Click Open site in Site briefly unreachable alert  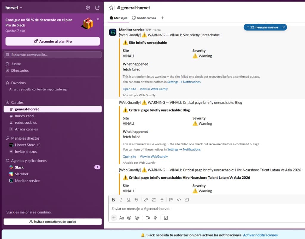pyautogui.click(x=129, y=89)
